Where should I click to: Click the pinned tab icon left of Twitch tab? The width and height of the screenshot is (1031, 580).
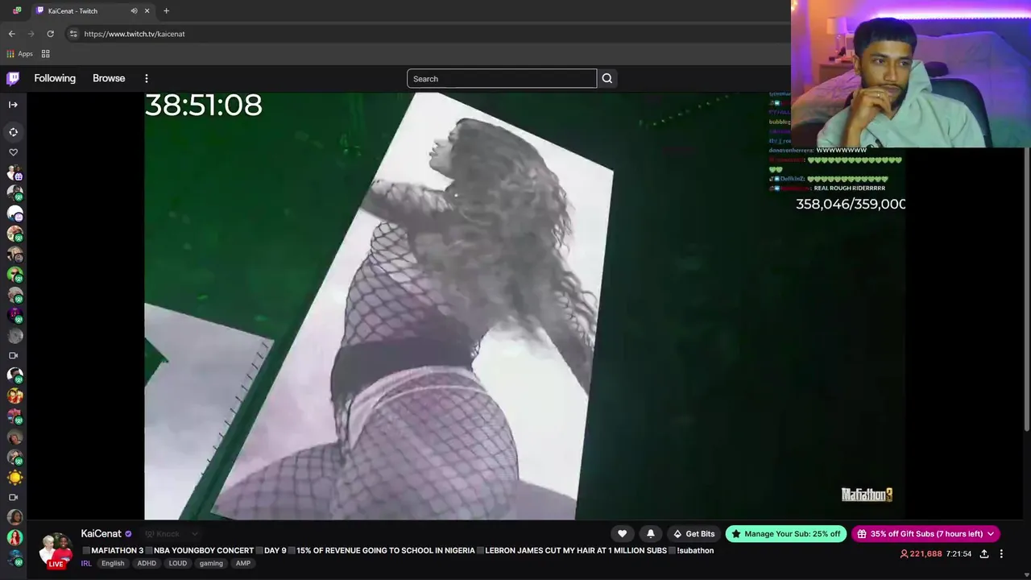tap(17, 11)
